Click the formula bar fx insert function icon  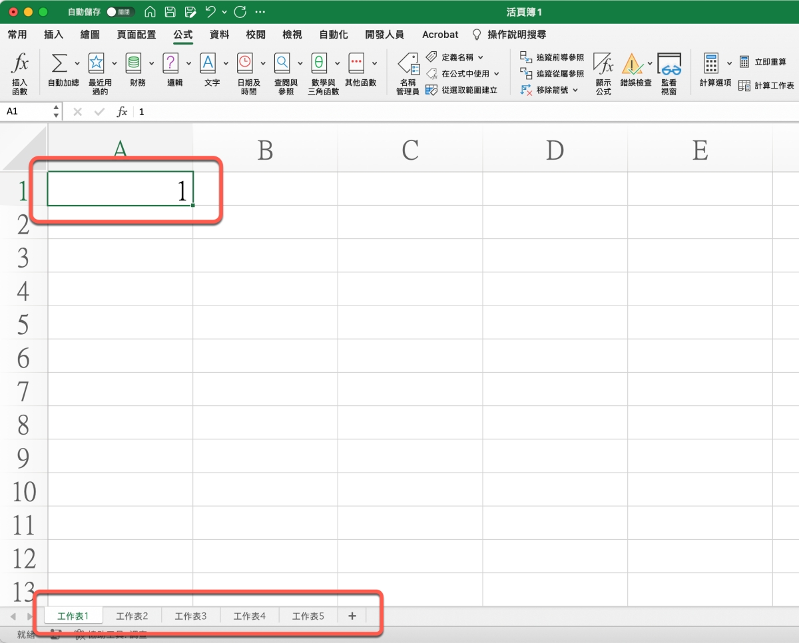click(122, 112)
